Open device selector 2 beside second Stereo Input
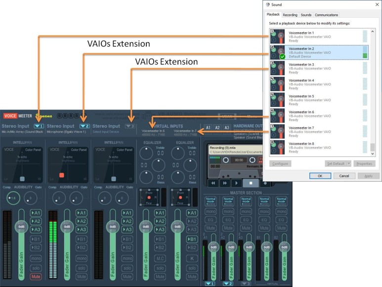This screenshot has width=382, height=287. pyautogui.click(x=85, y=126)
